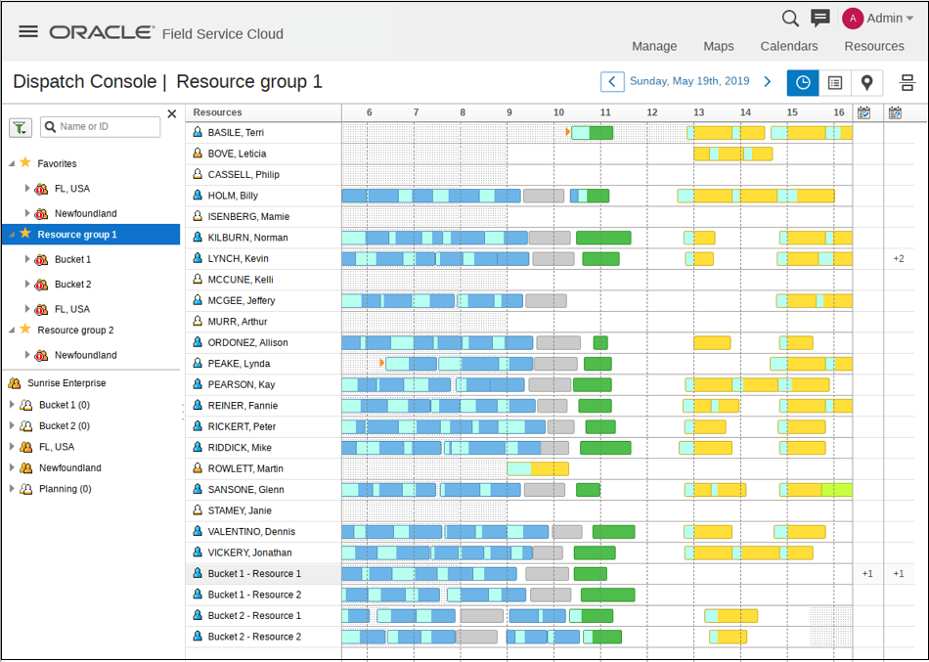Open the Map view icon
929x662 pixels.
point(866,83)
